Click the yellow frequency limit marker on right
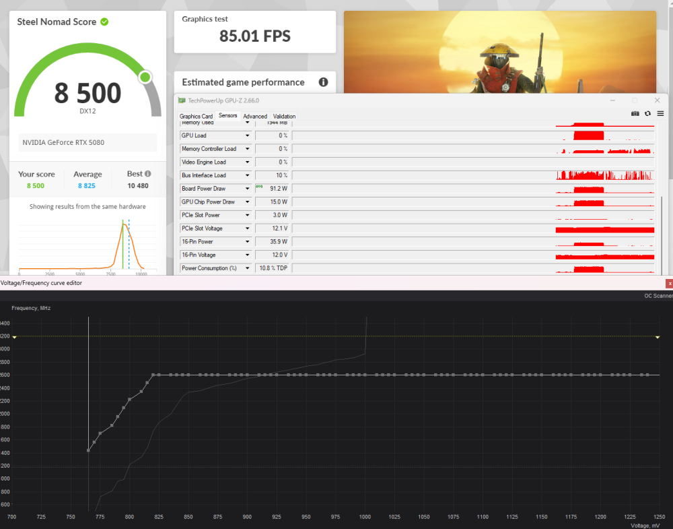 tap(658, 338)
